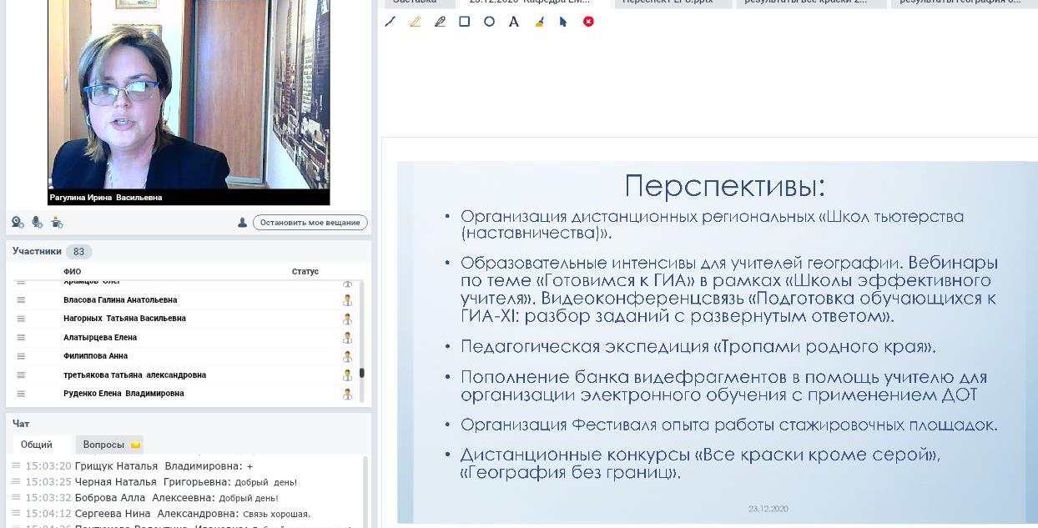Open row menu for Алатырцева Елена

(21, 338)
